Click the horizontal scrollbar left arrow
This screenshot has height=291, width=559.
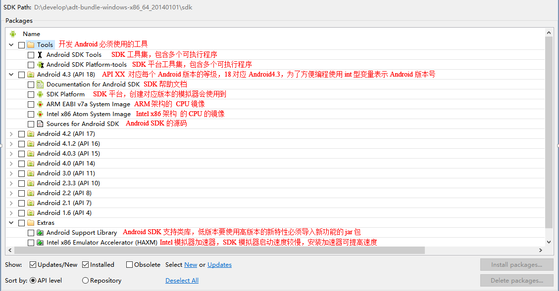(x=10, y=250)
